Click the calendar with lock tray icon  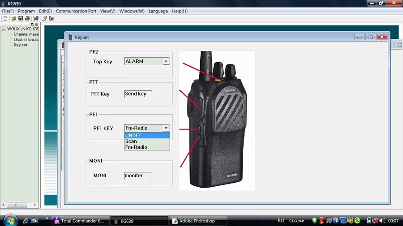[x=350, y=221]
